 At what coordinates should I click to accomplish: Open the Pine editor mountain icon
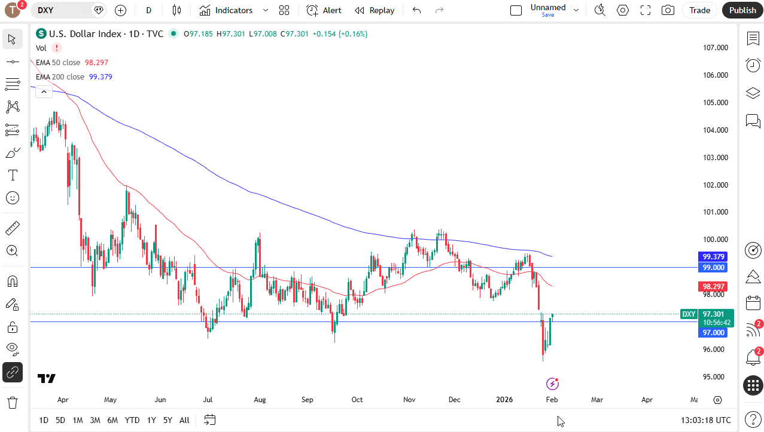pos(753,277)
